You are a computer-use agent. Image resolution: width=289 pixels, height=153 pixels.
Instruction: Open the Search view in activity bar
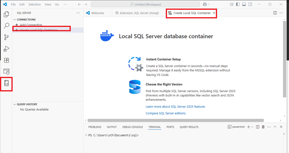pyautogui.click(x=6, y=25)
